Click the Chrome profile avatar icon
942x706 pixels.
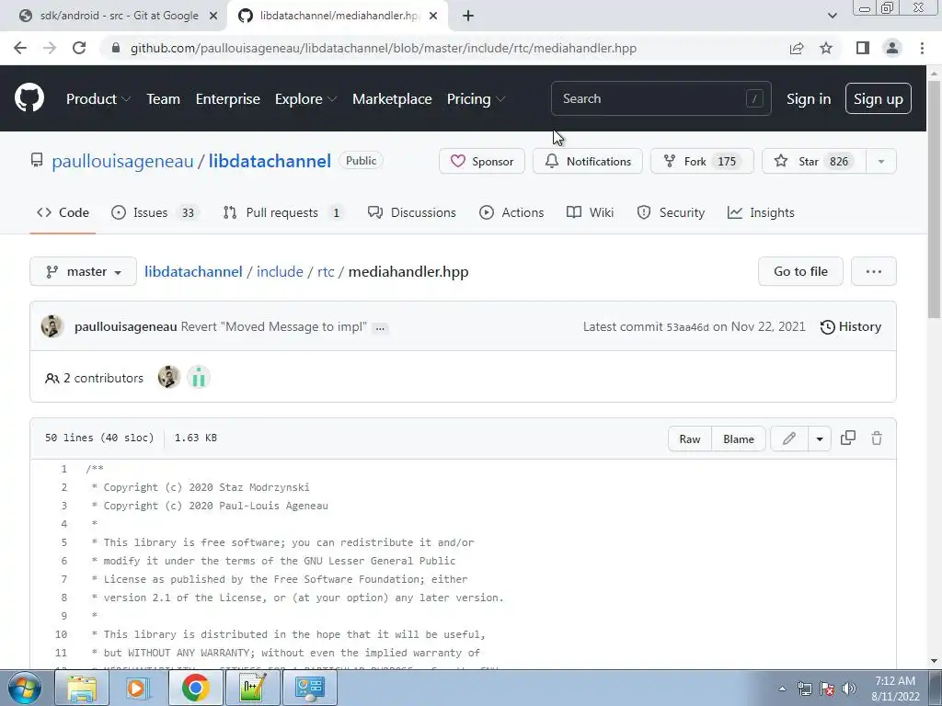tap(892, 48)
